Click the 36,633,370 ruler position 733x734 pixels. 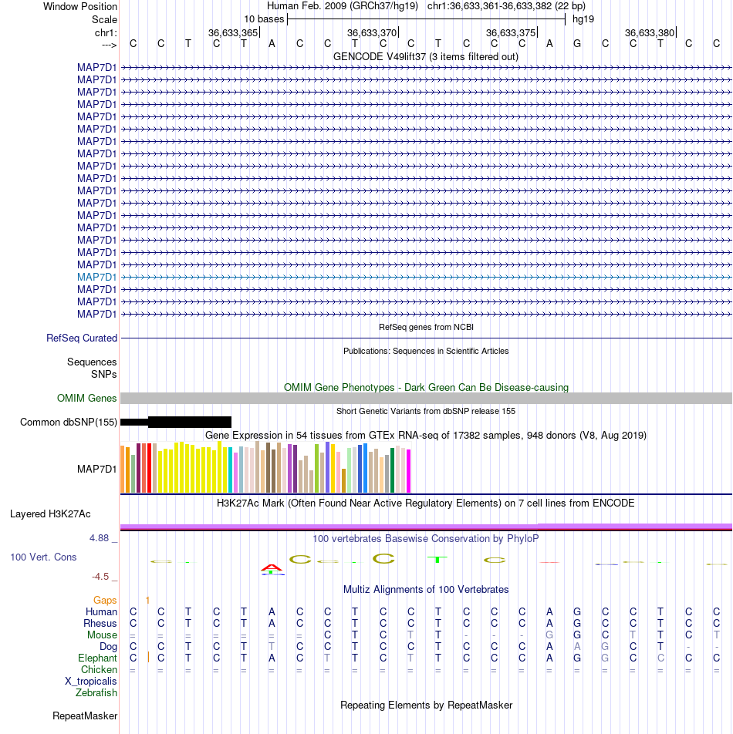pyautogui.click(x=372, y=32)
